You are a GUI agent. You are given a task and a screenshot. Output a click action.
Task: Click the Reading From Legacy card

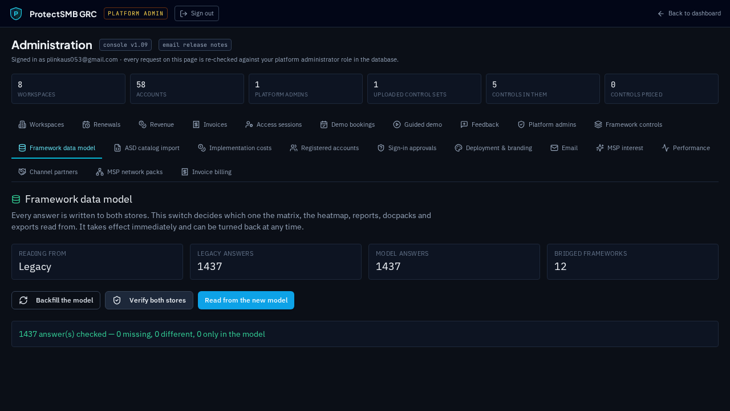(x=97, y=262)
